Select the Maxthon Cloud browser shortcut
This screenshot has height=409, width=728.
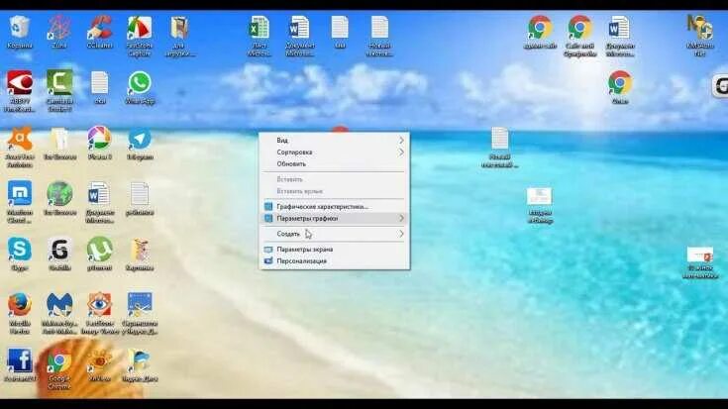[x=20, y=194]
